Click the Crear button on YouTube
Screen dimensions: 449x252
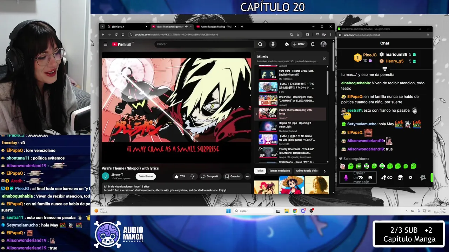tap(299, 44)
